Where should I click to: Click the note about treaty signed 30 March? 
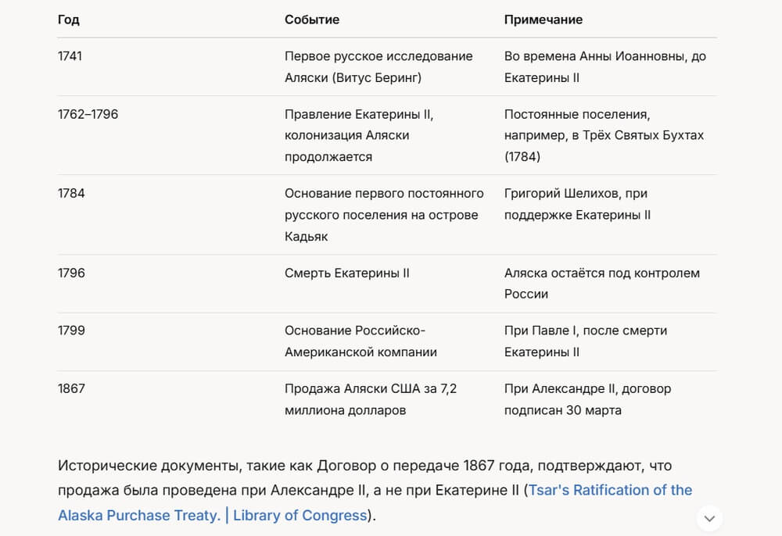point(587,399)
